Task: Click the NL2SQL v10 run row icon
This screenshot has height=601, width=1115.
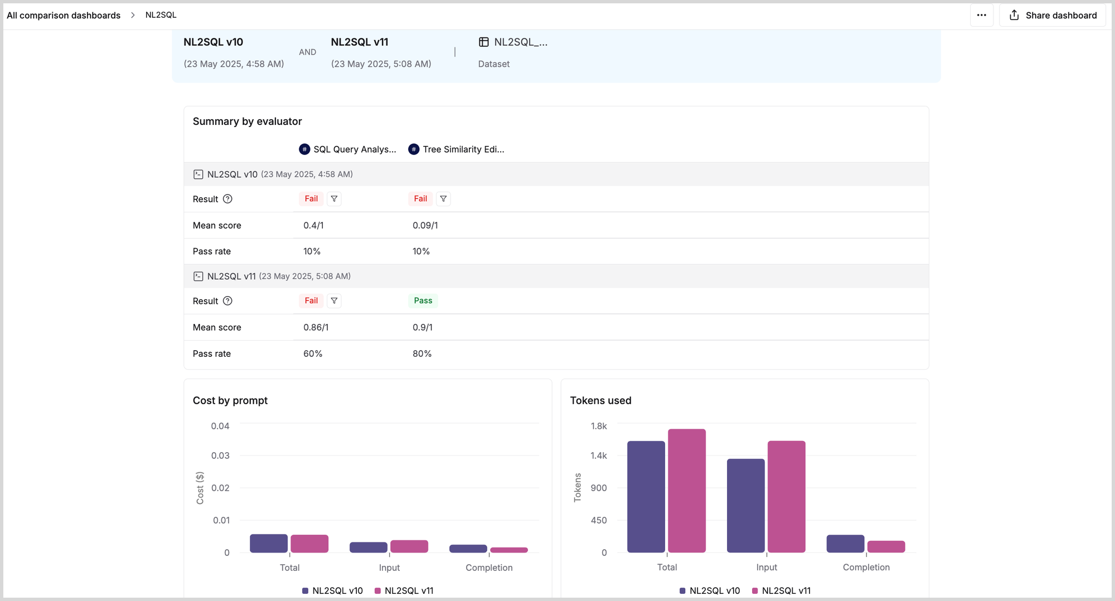Action: coord(198,175)
